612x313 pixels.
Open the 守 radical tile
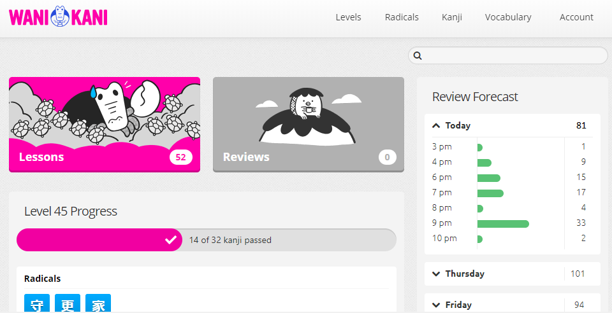(37, 303)
